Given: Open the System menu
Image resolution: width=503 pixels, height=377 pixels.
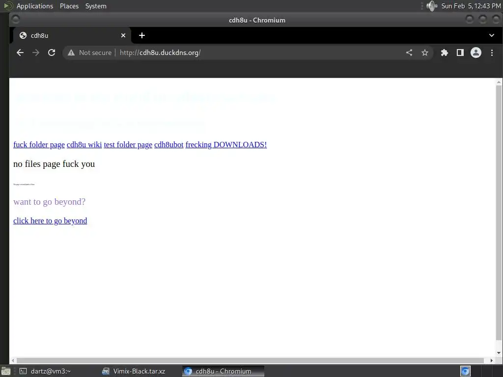Looking at the screenshot, I should pyautogui.click(x=96, y=6).
